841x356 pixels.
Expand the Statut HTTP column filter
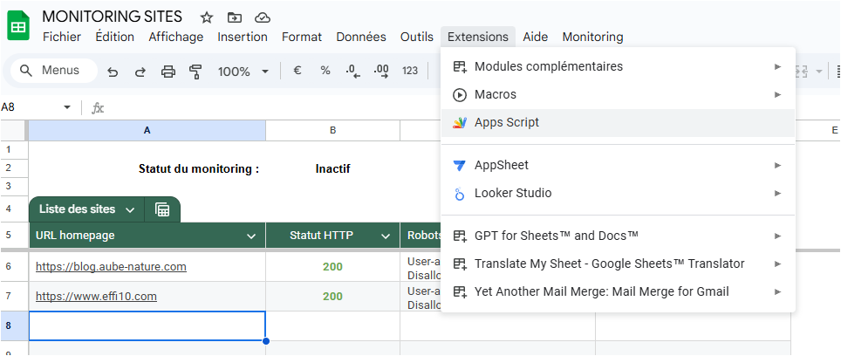pyautogui.click(x=386, y=236)
